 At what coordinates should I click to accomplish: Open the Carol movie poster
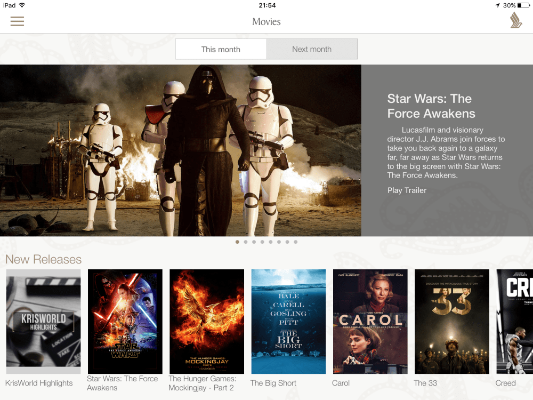point(370,321)
